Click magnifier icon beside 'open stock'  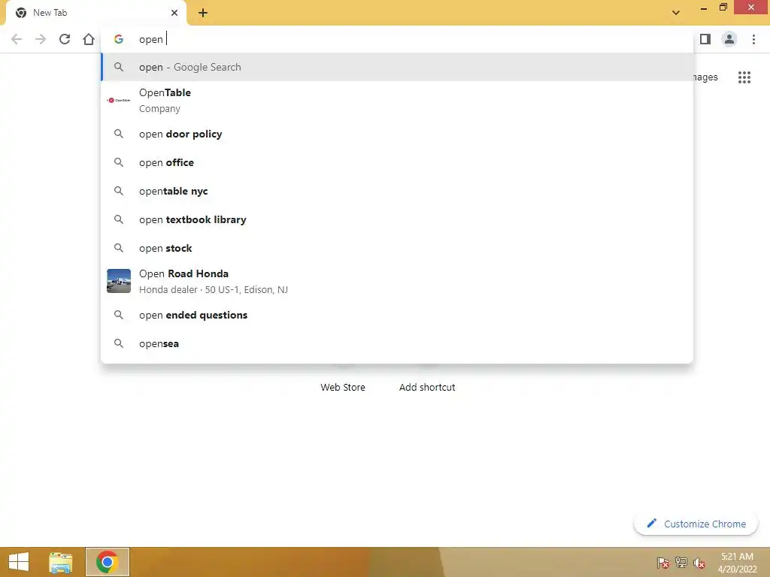click(118, 248)
